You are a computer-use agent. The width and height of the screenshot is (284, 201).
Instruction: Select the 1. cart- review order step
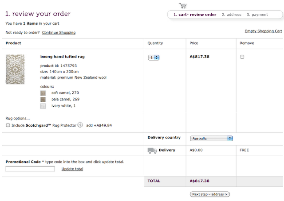pyautogui.click(x=195, y=15)
